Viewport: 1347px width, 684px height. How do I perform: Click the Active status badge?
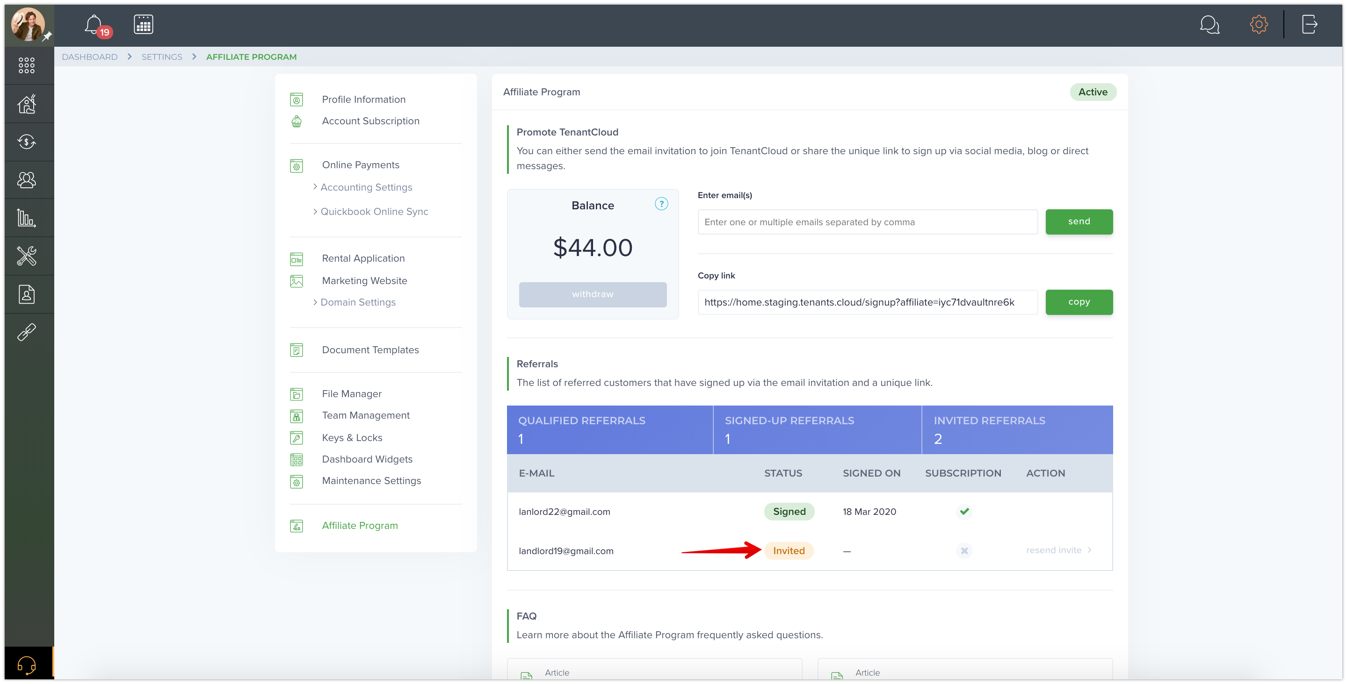click(1093, 92)
